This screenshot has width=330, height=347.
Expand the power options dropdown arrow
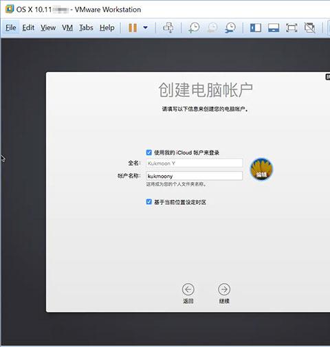[145, 27]
